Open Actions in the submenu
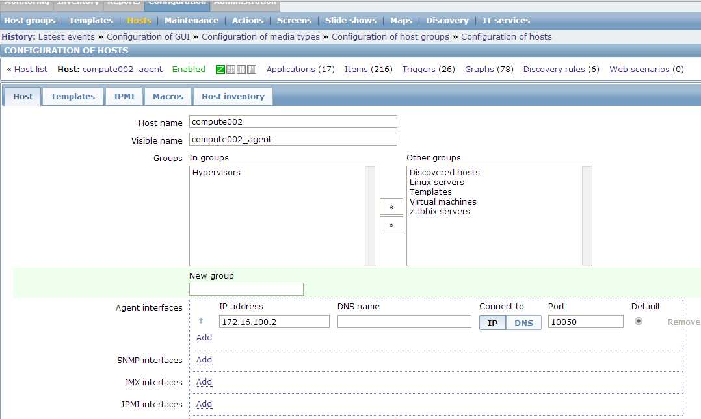 [248, 21]
